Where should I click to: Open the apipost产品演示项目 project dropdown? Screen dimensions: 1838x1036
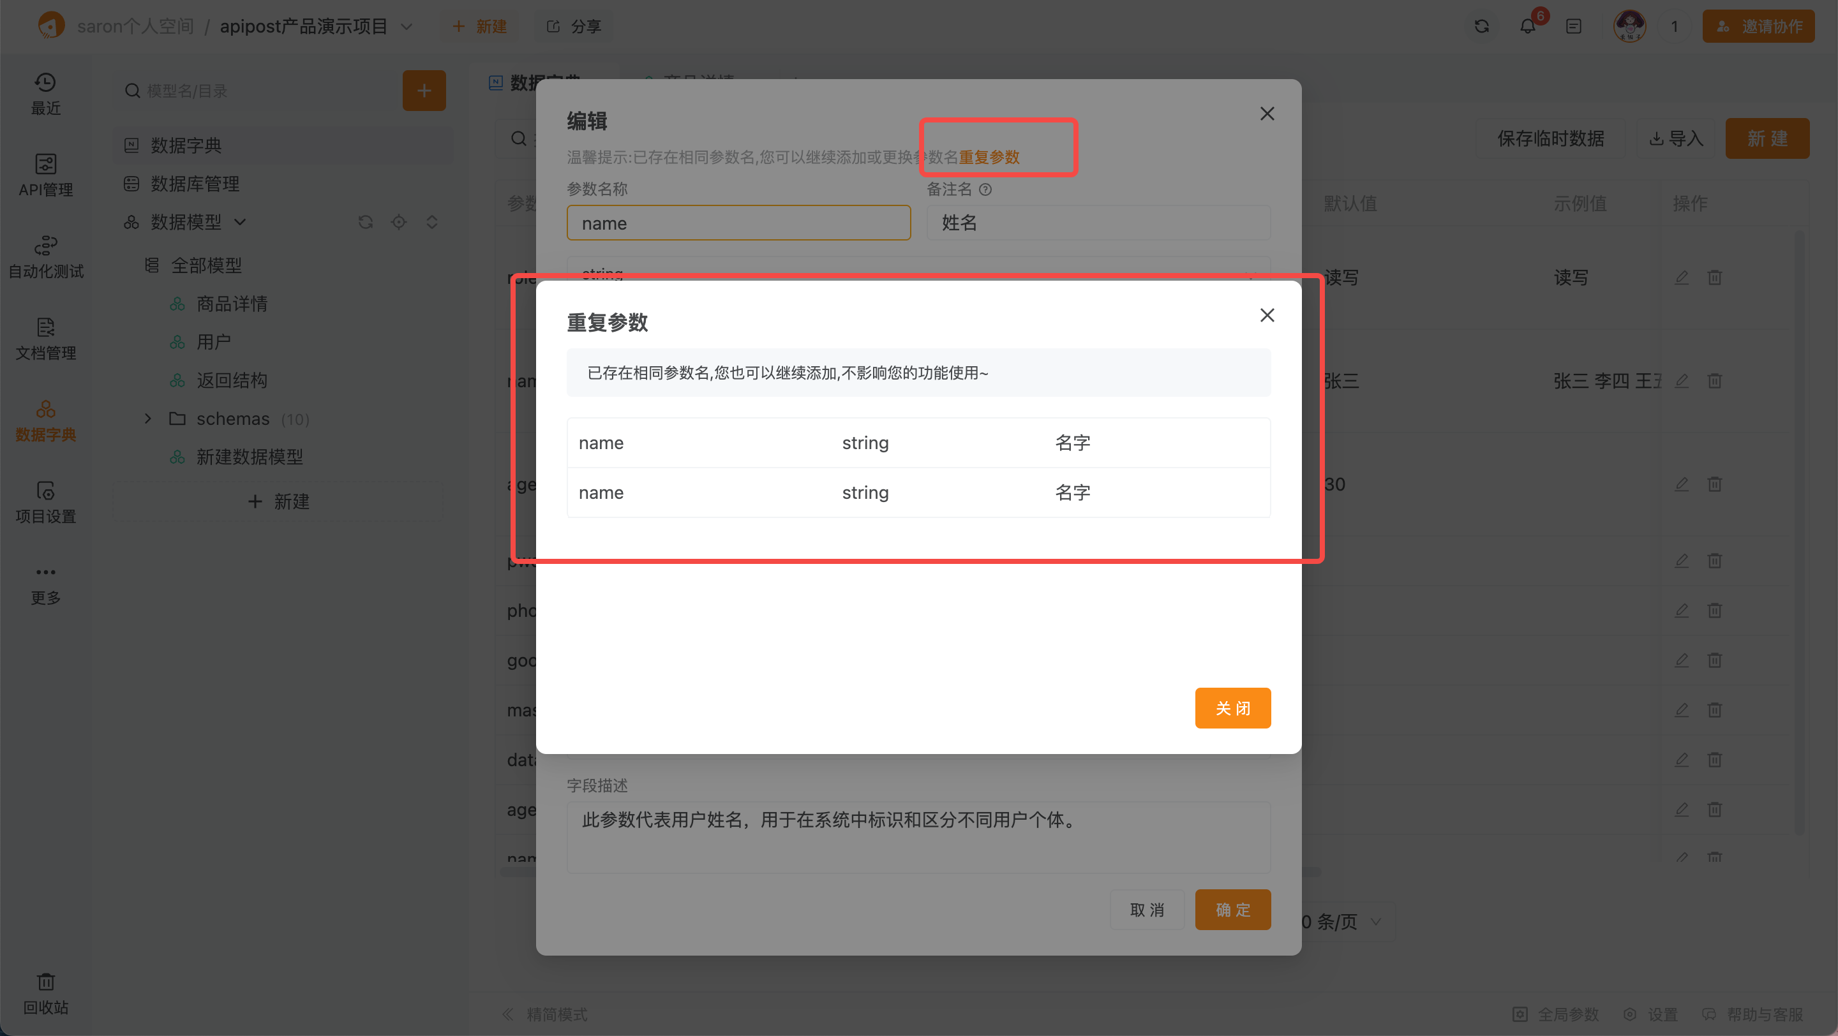coord(316,26)
